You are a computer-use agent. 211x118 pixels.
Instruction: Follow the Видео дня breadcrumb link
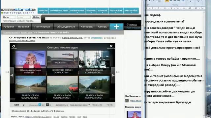click(x=26, y=32)
